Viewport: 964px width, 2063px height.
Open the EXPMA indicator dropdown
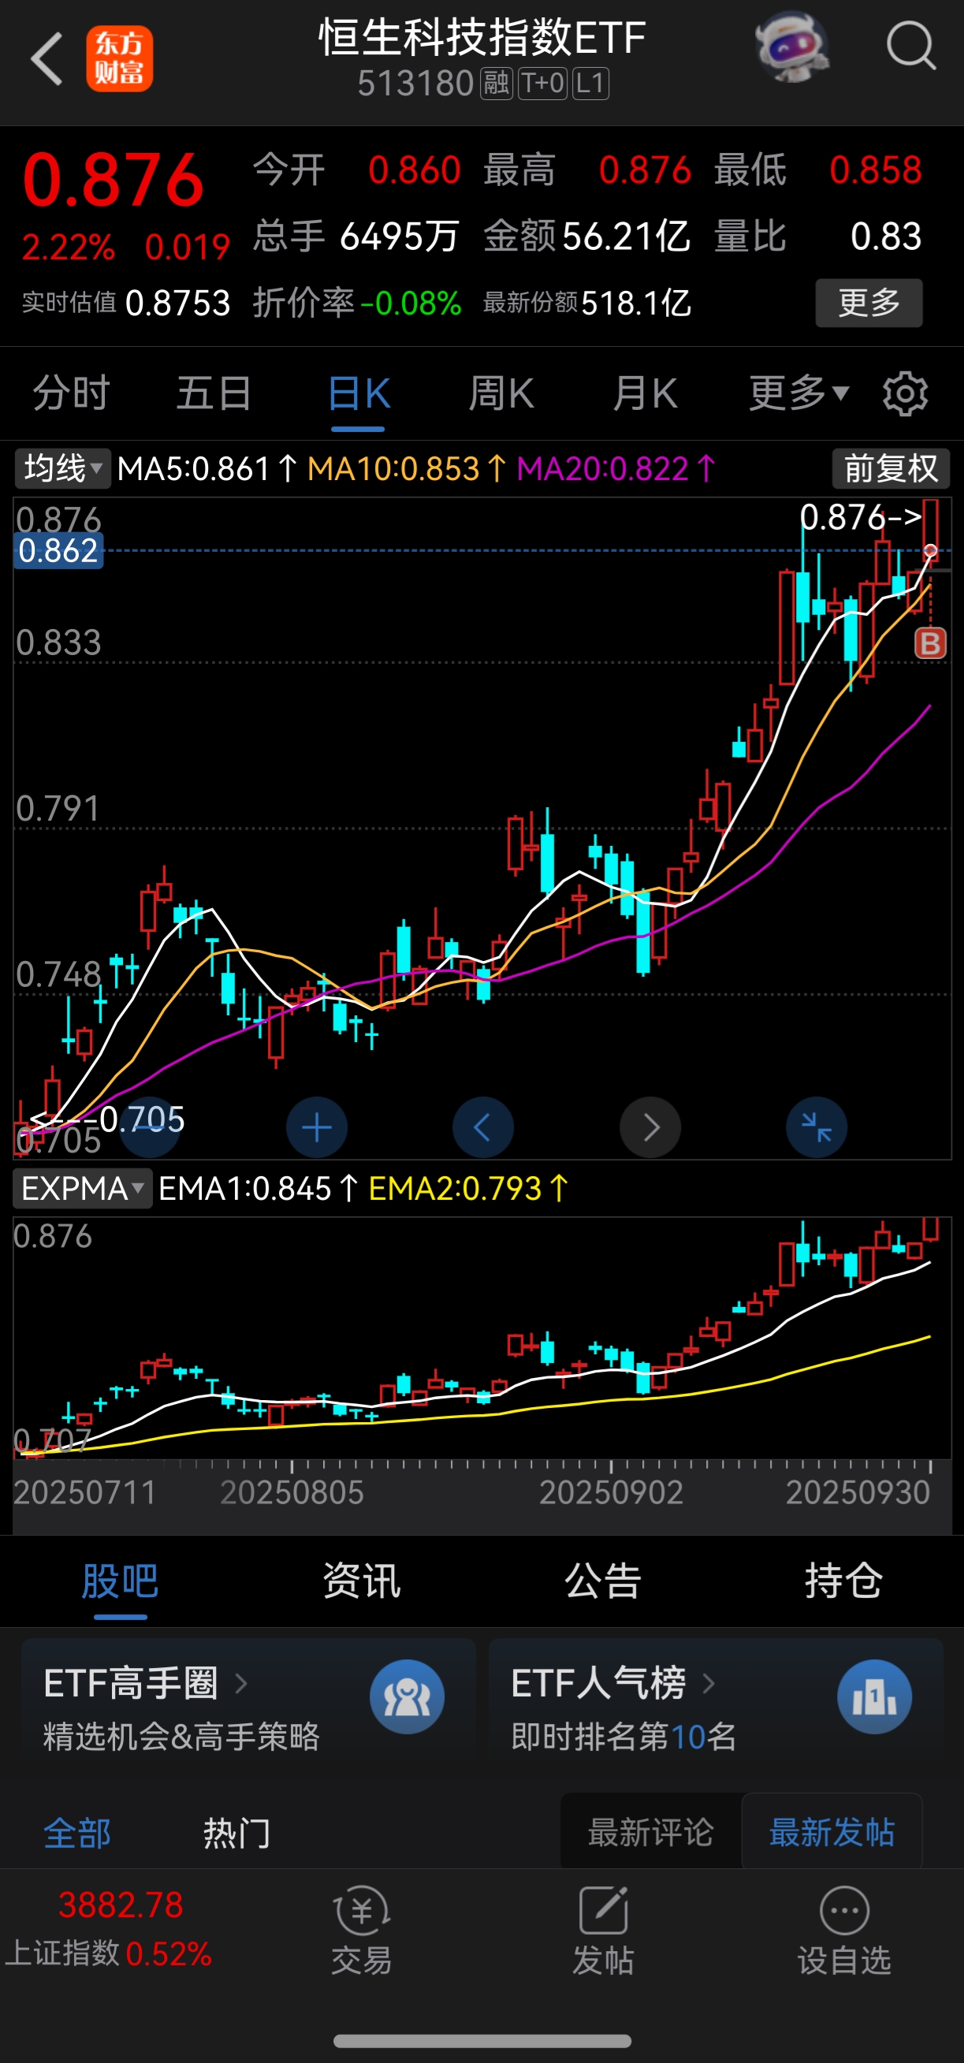tap(83, 1189)
